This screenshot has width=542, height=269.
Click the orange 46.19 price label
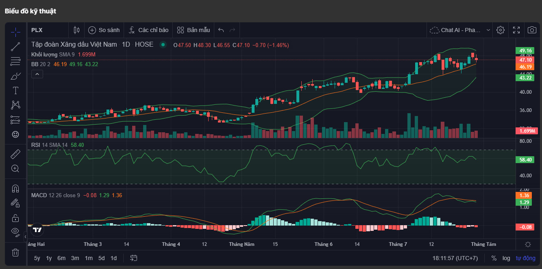pyautogui.click(x=526, y=67)
